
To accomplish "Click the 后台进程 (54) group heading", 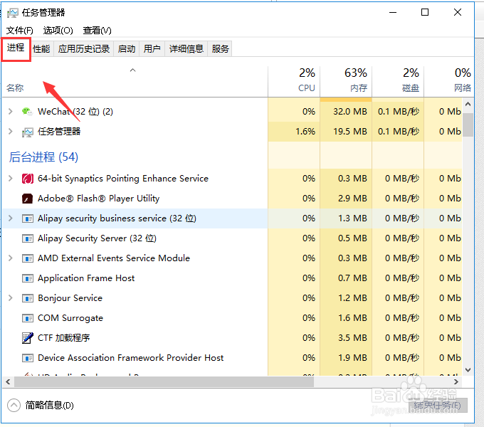I will point(43,157).
